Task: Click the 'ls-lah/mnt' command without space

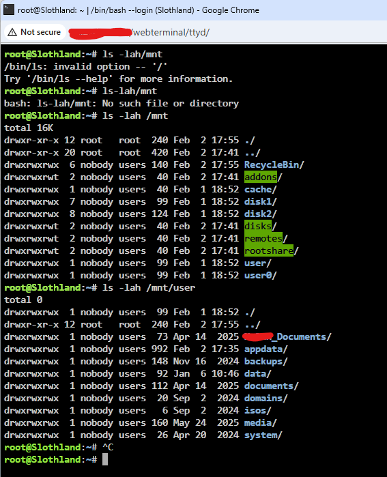Action: point(130,91)
